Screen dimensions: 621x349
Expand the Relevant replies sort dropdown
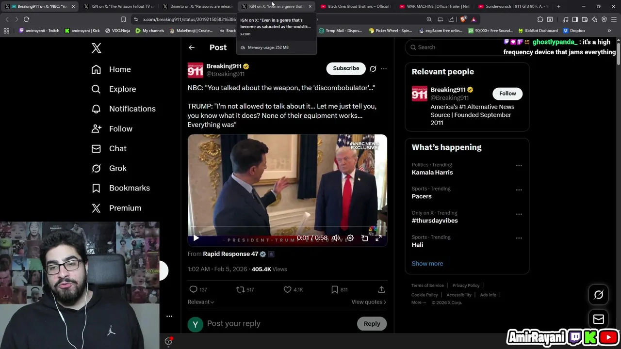pos(201,302)
